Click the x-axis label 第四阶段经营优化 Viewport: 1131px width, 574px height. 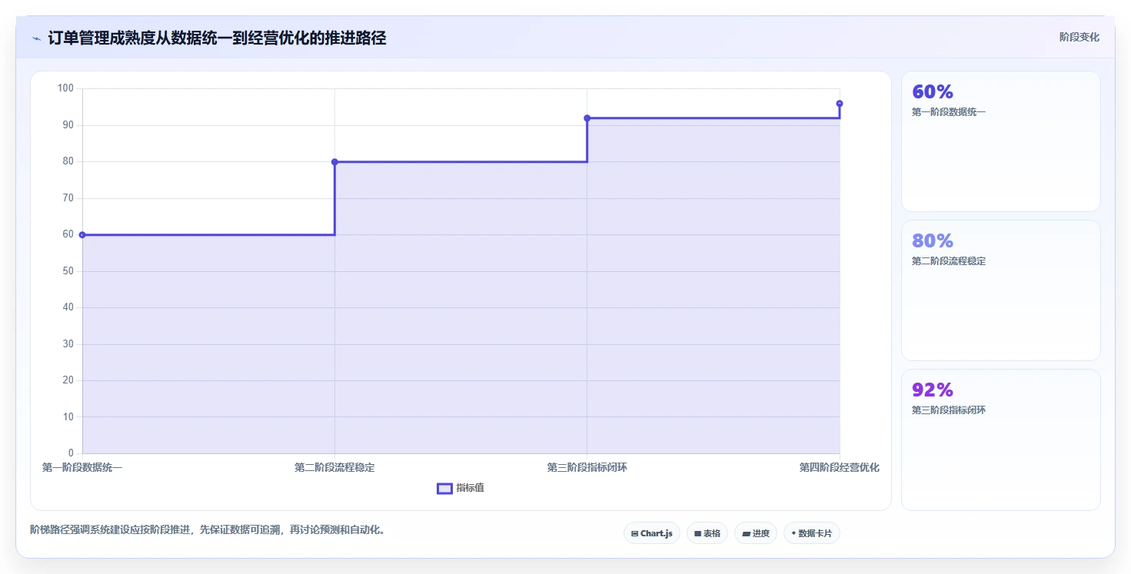tap(840, 467)
